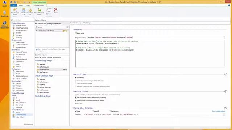Toggle the 64-bit script checkbox
This screenshot has width=232, height=130.
(x=76, y=33)
